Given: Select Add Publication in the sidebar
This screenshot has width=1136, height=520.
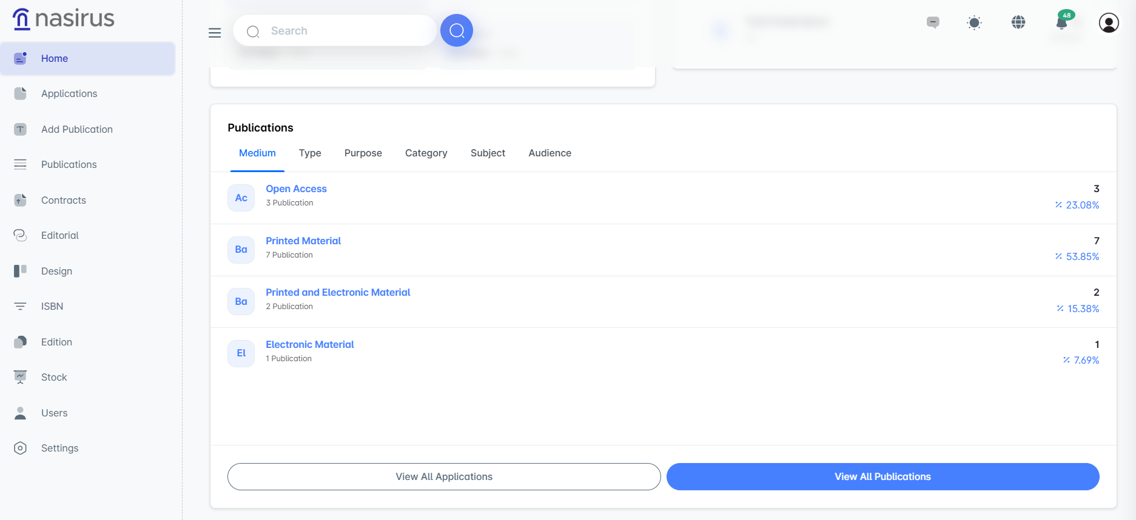Looking at the screenshot, I should point(76,129).
